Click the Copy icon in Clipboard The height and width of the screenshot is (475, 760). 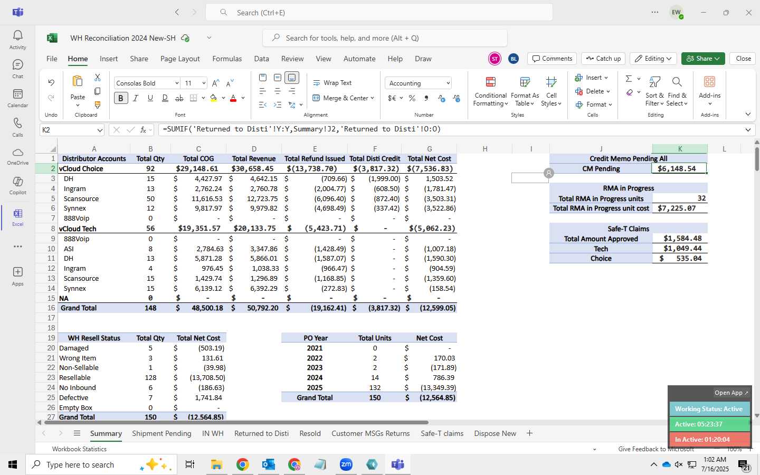[97, 91]
